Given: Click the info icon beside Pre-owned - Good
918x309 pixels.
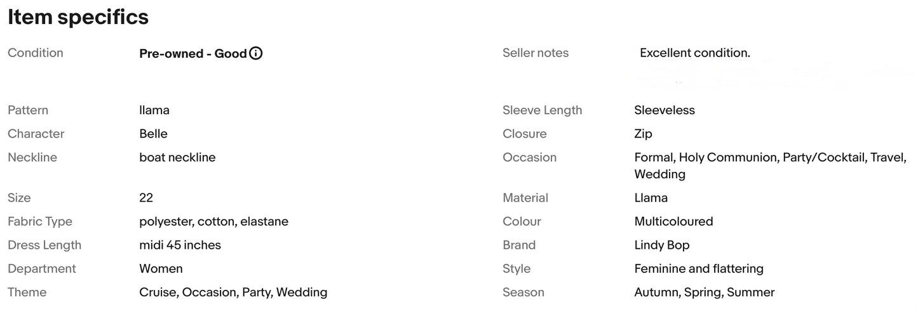Looking at the screenshot, I should pyautogui.click(x=255, y=53).
